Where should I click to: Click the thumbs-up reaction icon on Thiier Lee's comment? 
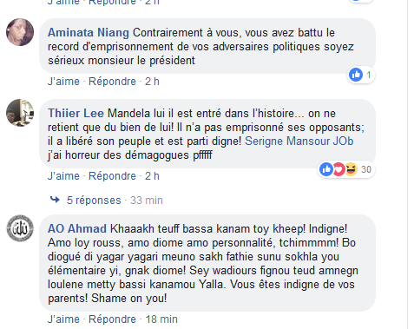point(326,169)
